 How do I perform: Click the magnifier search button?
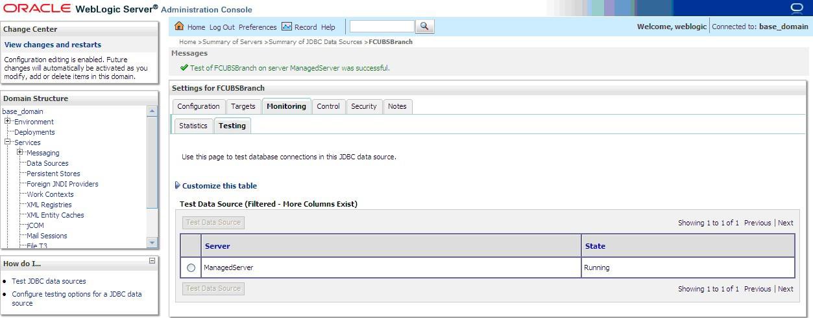pyautogui.click(x=425, y=27)
